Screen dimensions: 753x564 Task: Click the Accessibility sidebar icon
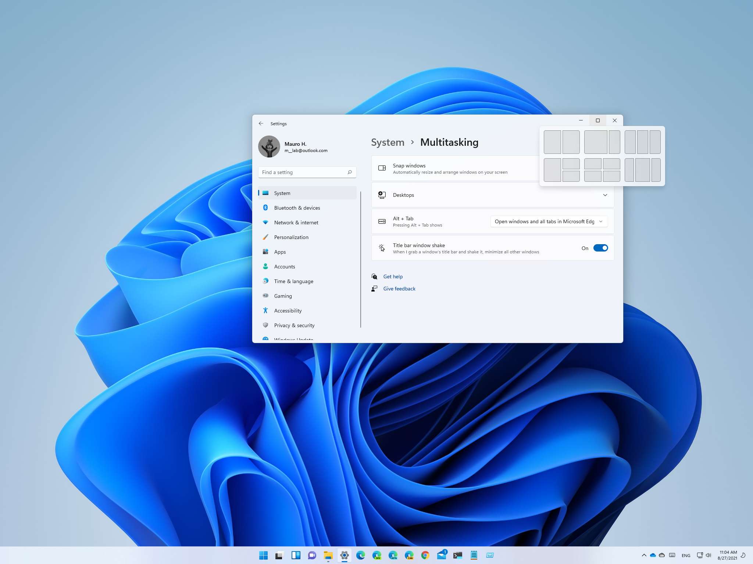[x=265, y=310]
